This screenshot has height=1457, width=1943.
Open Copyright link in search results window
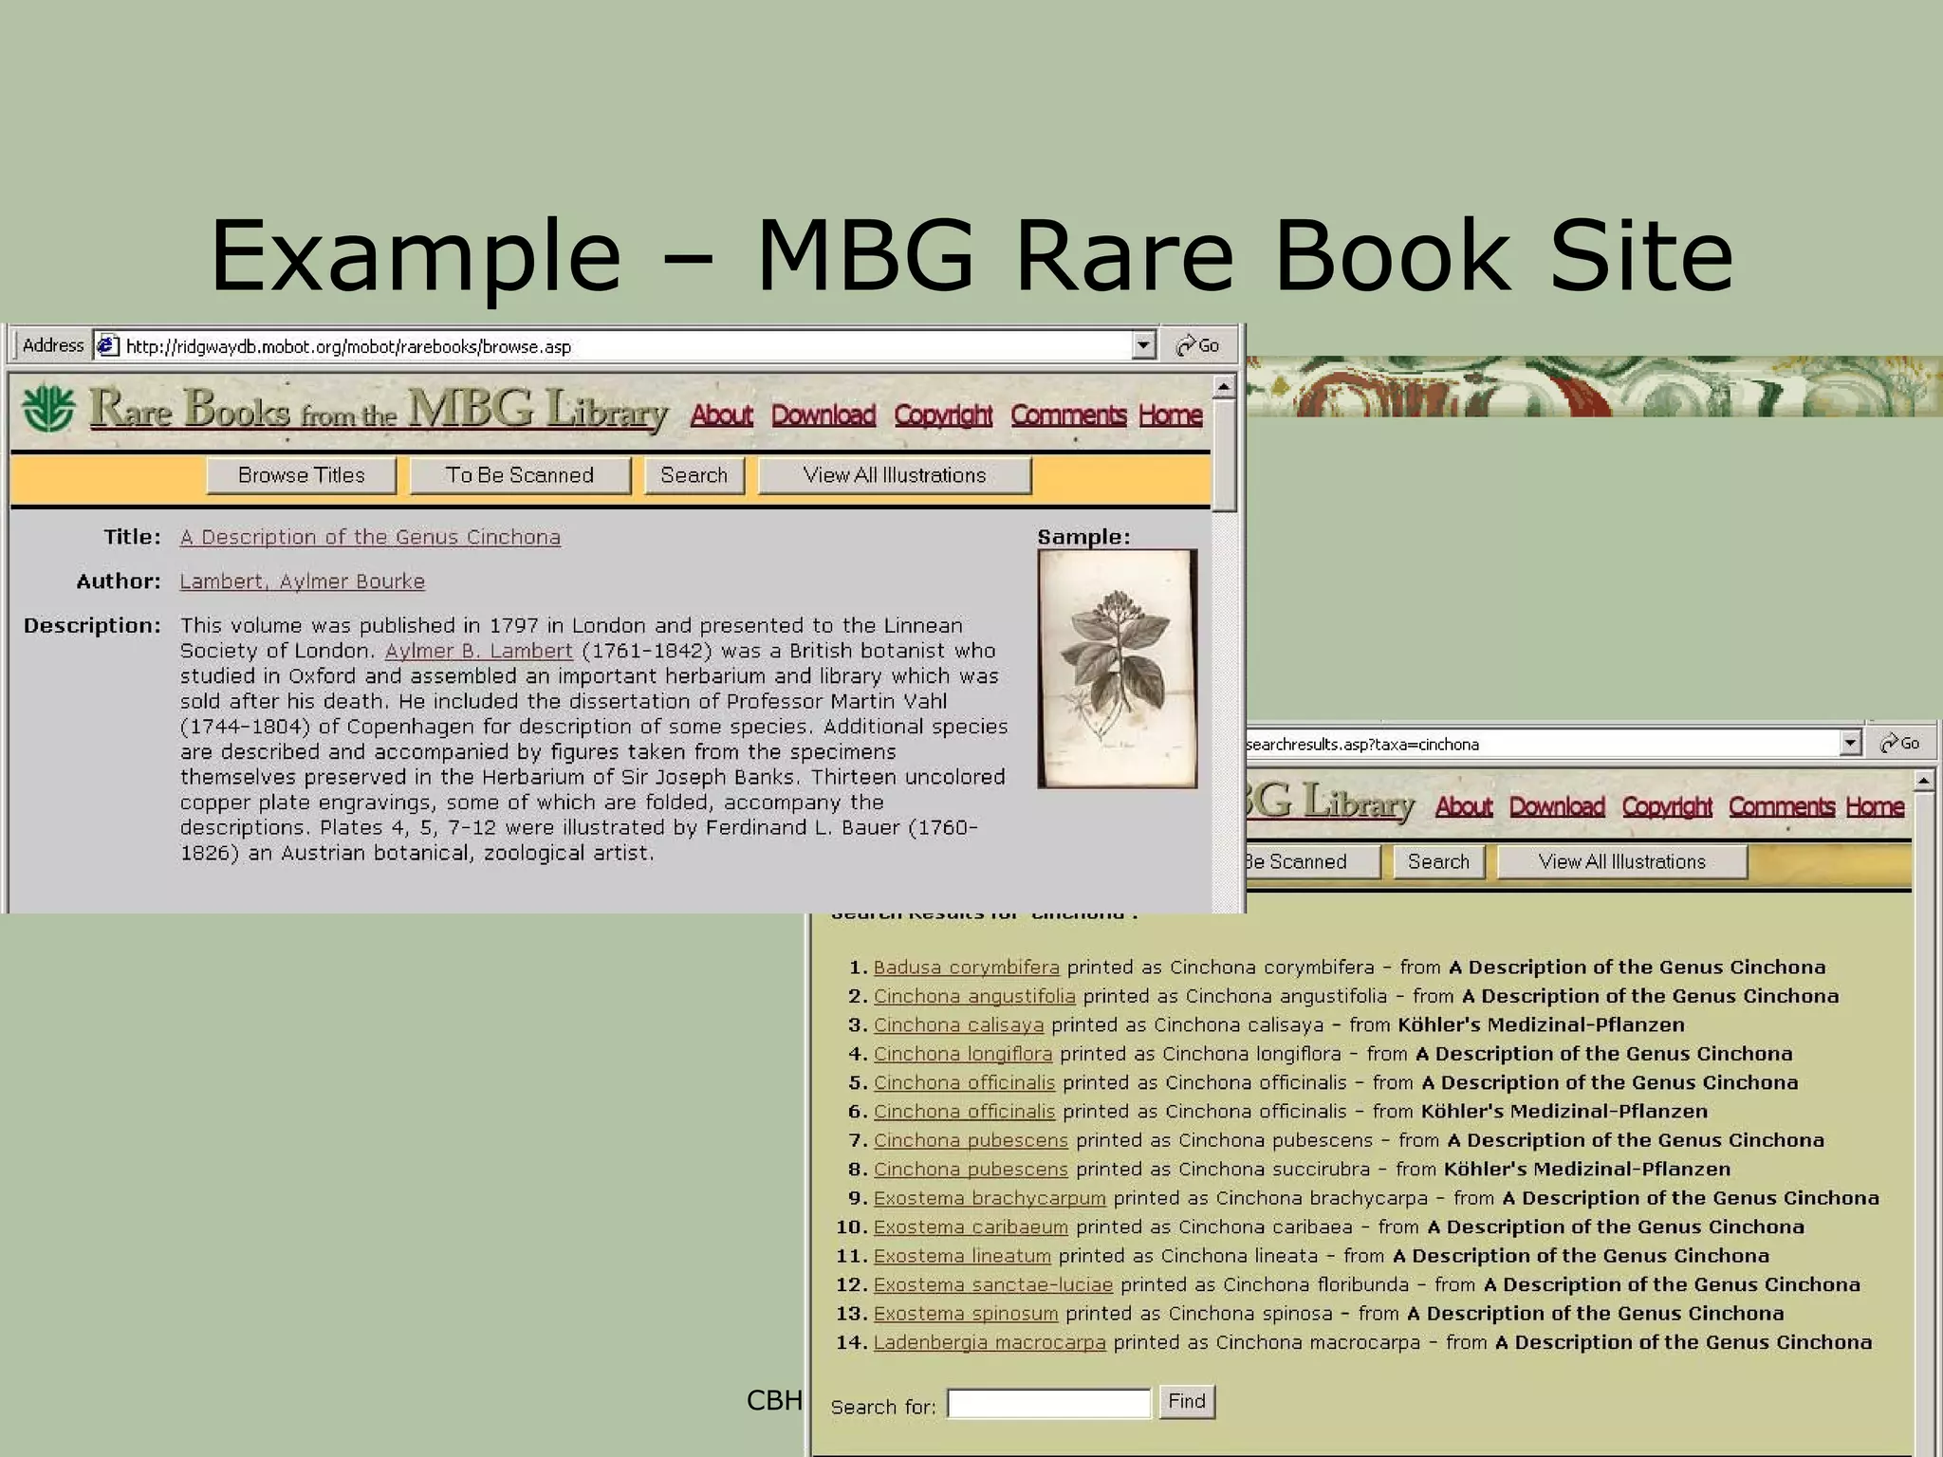(x=1667, y=807)
